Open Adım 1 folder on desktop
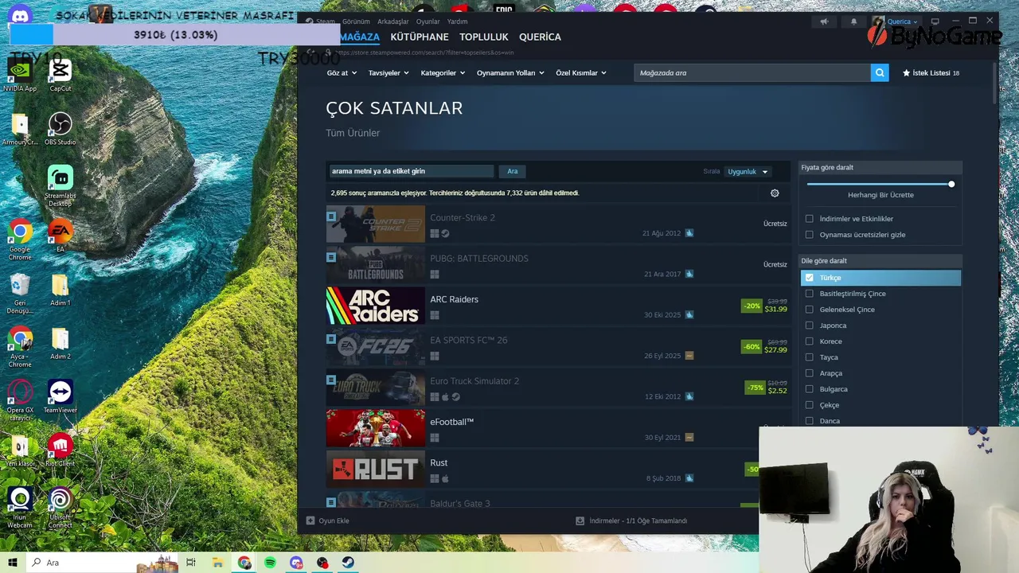This screenshot has height=573, width=1019. [61, 290]
